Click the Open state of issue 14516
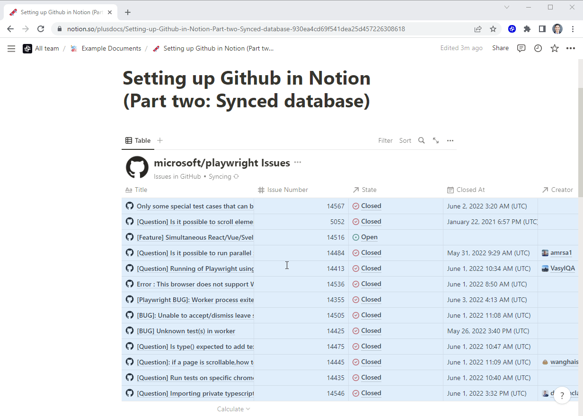The image size is (583, 416). tap(365, 237)
